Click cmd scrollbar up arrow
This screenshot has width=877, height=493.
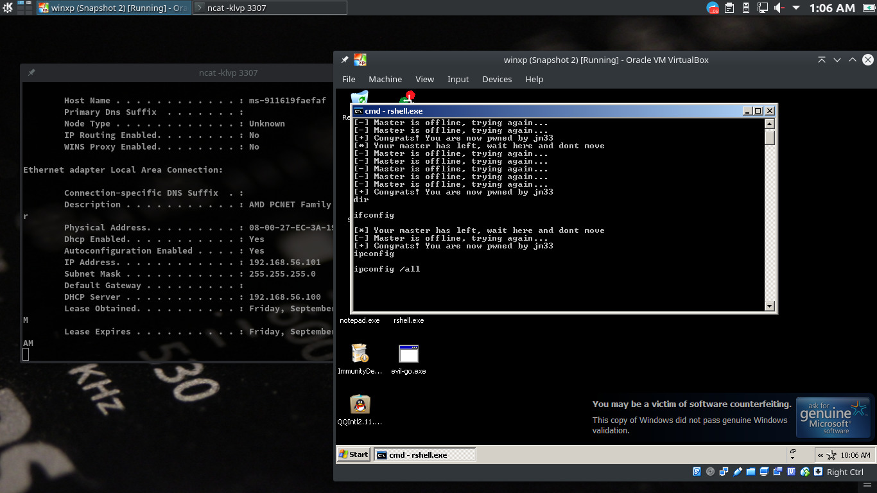point(770,123)
